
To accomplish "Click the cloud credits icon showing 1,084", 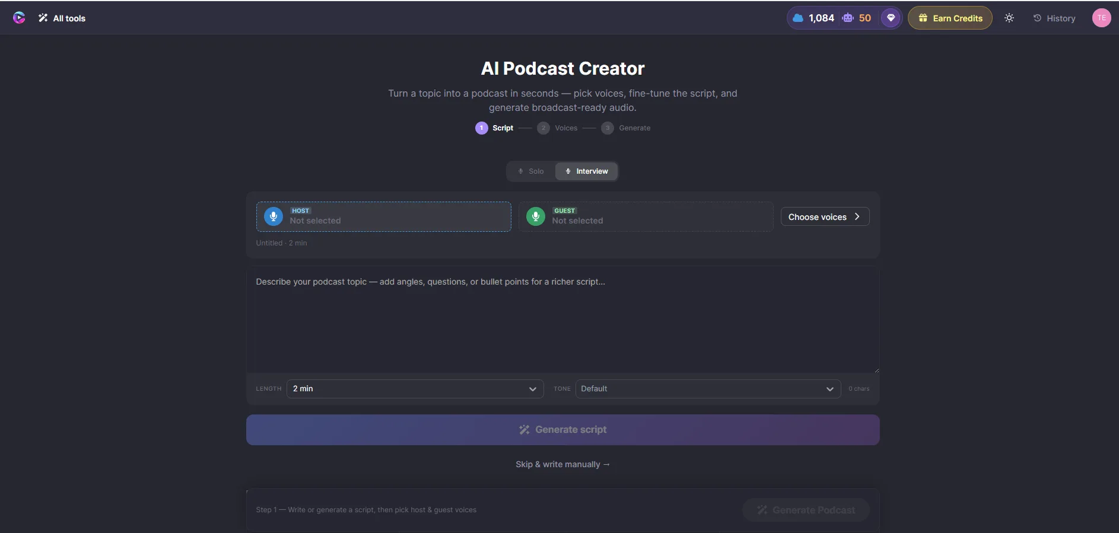I will point(798,18).
